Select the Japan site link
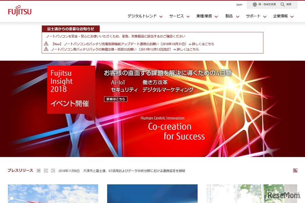The height and width of the screenshot is (203, 305). click(239, 4)
